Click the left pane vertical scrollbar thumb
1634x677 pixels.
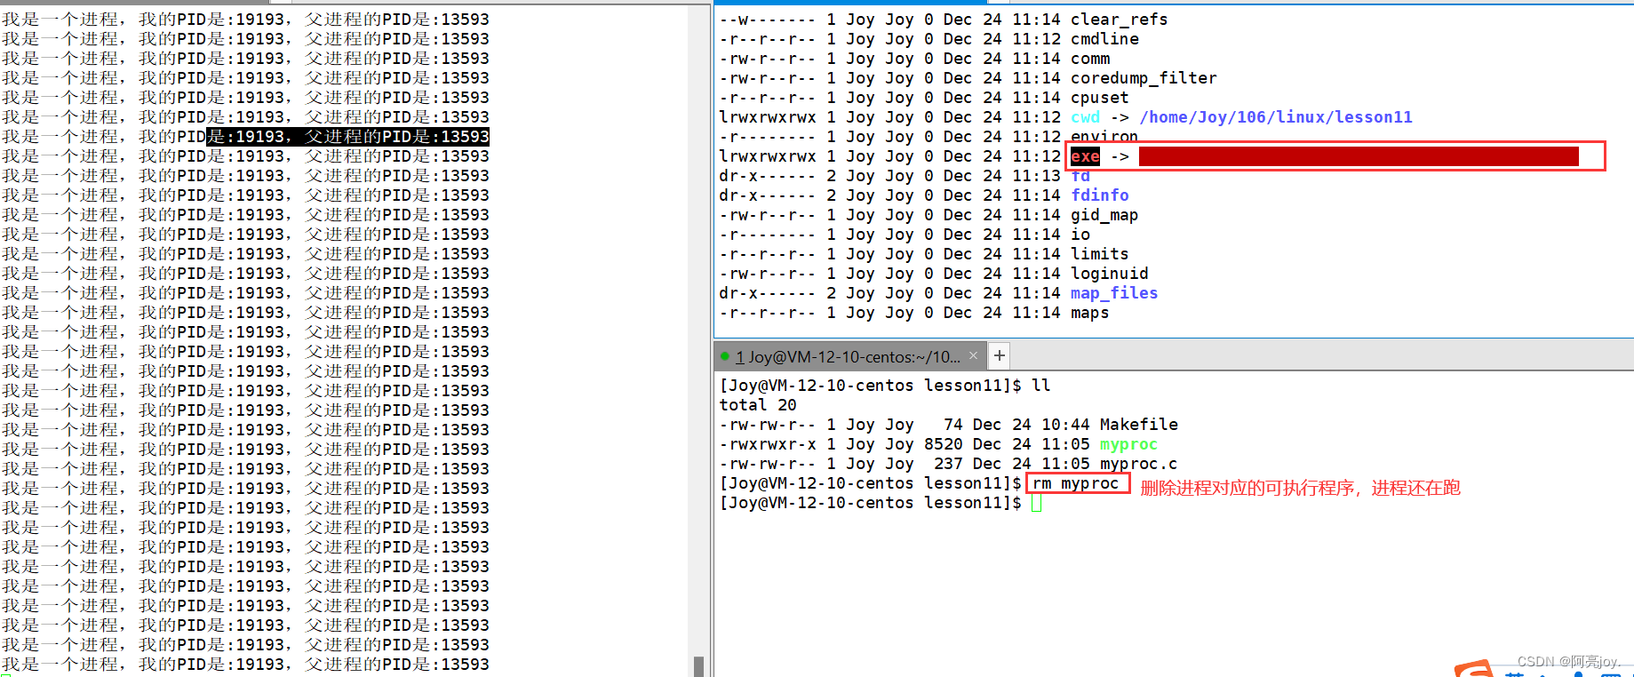(698, 666)
